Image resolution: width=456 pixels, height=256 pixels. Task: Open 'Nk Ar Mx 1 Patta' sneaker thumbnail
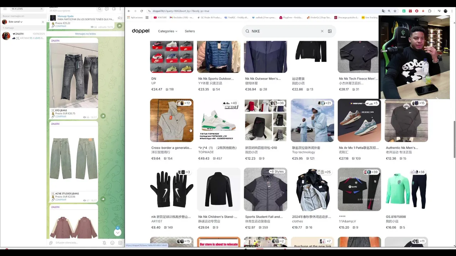(x=359, y=120)
